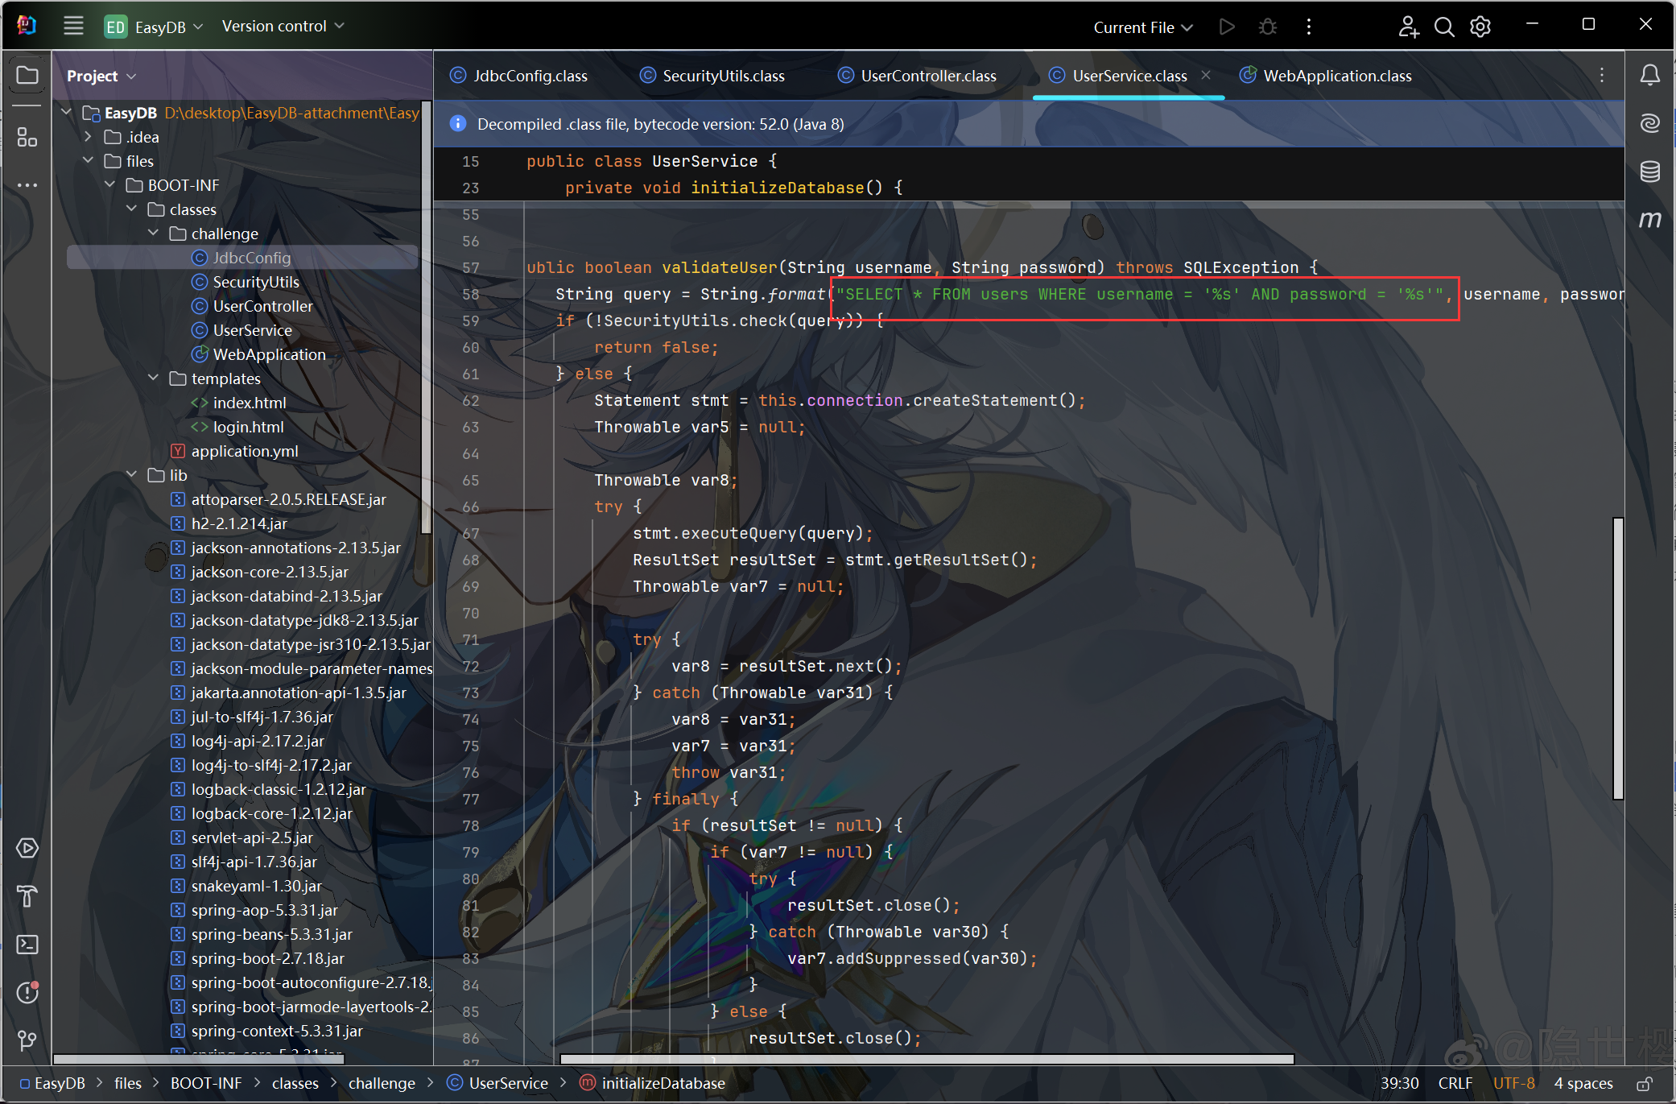
Task: Open the Problems tool window
Action: pyautogui.click(x=27, y=992)
